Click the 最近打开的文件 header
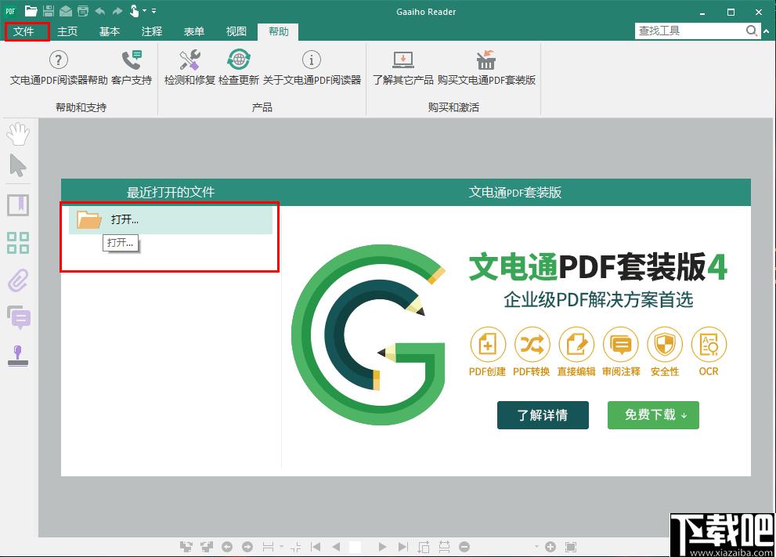 (x=171, y=192)
